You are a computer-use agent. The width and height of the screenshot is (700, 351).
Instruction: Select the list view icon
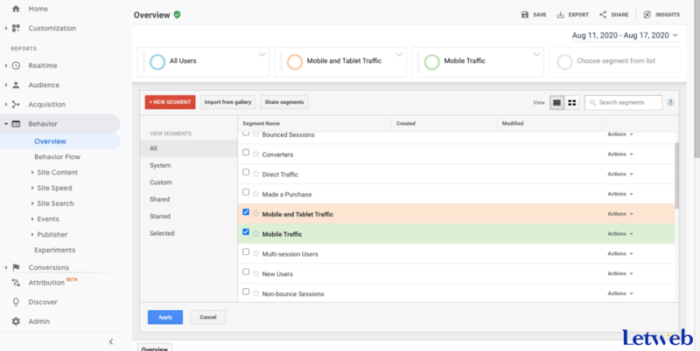tap(556, 102)
